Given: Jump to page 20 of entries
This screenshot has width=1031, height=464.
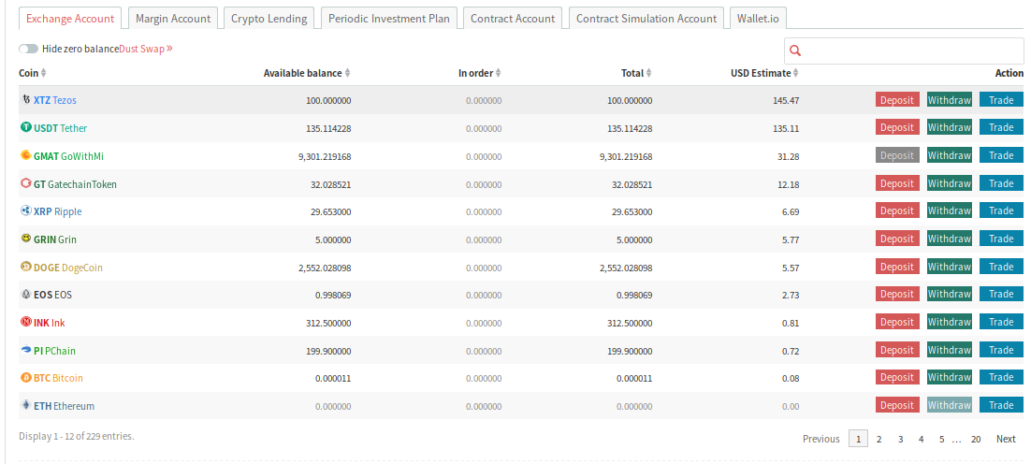Looking at the screenshot, I should 976,439.
